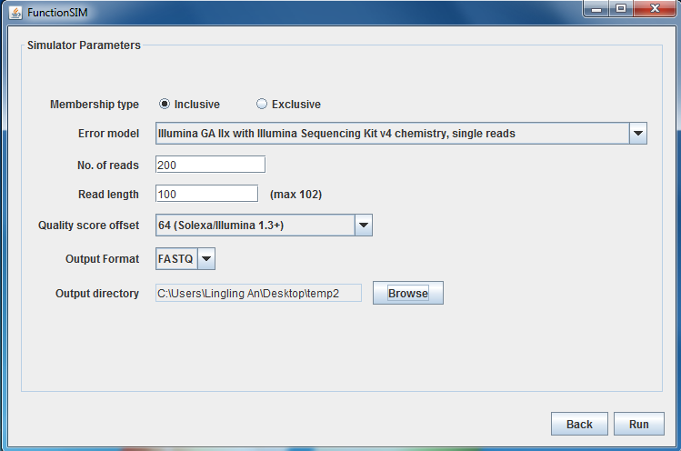Viewport: 681px width, 451px height.
Task: Open the Output Format FASTQ dropdown arrow
Action: [206, 259]
